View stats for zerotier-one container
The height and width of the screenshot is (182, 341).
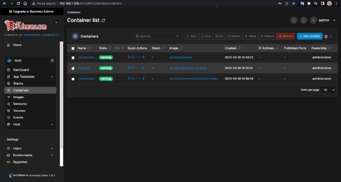(136, 57)
